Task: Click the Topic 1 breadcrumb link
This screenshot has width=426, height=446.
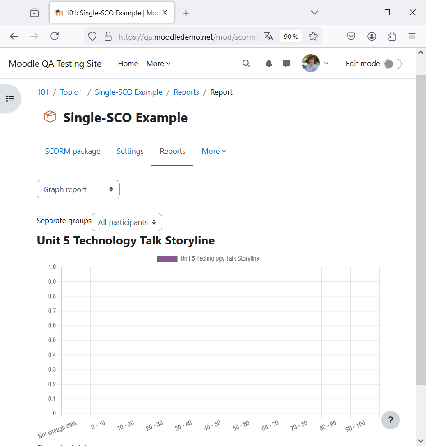Action: click(72, 92)
